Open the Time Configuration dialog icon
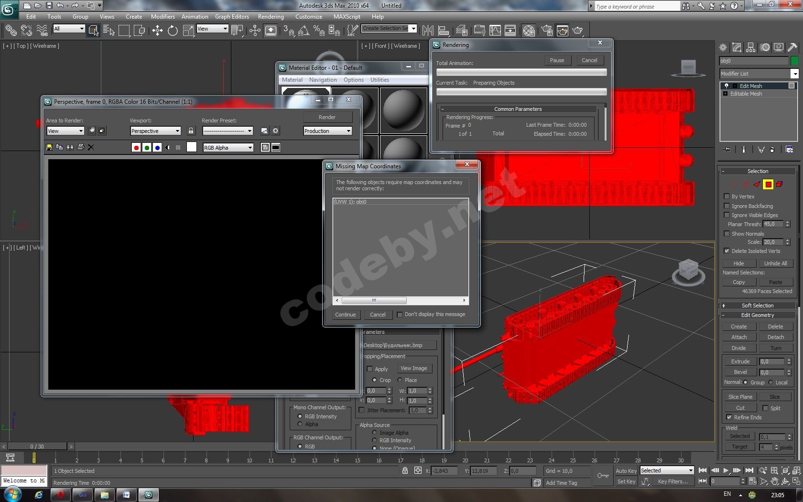 (752, 481)
